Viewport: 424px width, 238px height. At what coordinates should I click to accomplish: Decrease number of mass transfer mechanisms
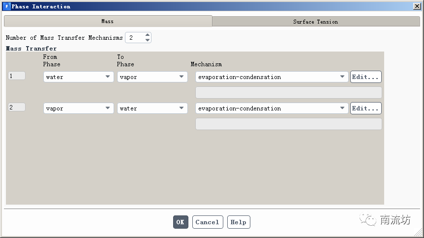point(147,40)
